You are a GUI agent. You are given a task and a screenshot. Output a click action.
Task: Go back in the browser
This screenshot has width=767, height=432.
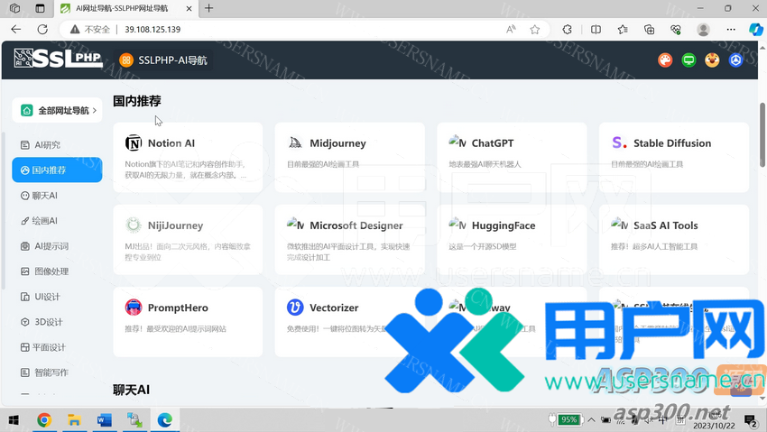(16, 30)
